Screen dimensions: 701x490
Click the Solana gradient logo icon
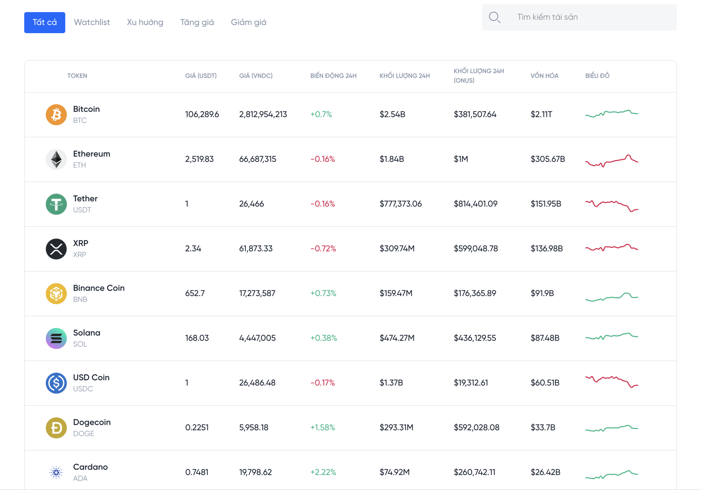56,338
